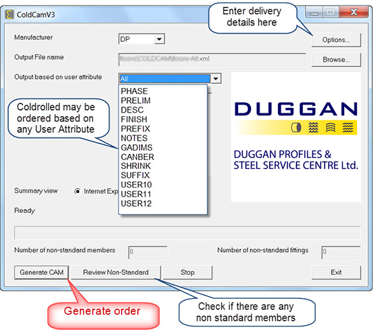Viewport: 373px width, 336px height.
Task: Select SUFFIX from the dropdown list
Action: 135,175
